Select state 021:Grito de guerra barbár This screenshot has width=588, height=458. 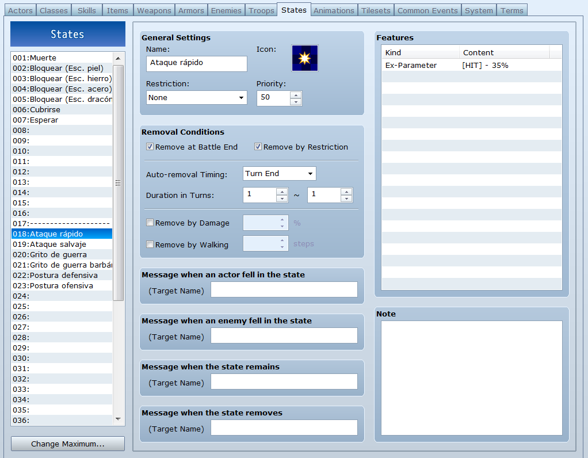coord(62,265)
